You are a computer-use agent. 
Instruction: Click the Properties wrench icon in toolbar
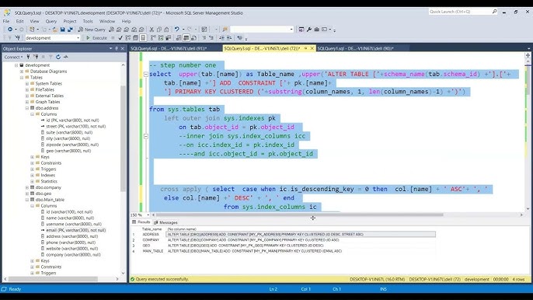coord(309,30)
